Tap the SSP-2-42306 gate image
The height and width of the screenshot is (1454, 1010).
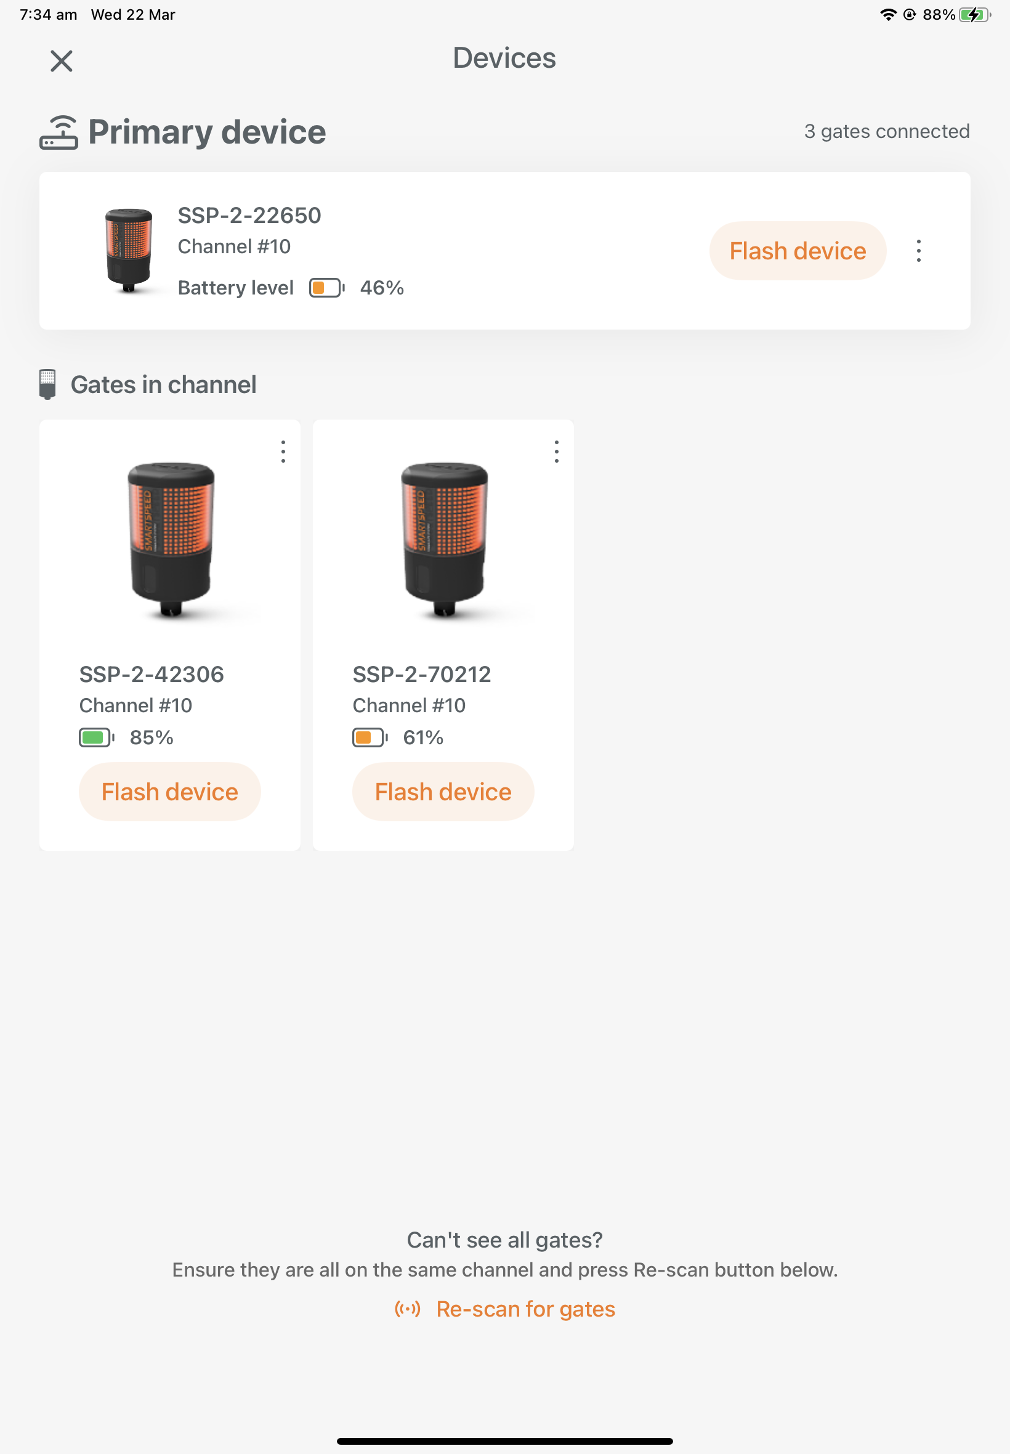(171, 538)
